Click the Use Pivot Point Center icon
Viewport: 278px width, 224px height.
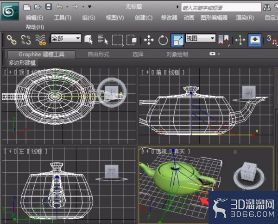(224, 40)
